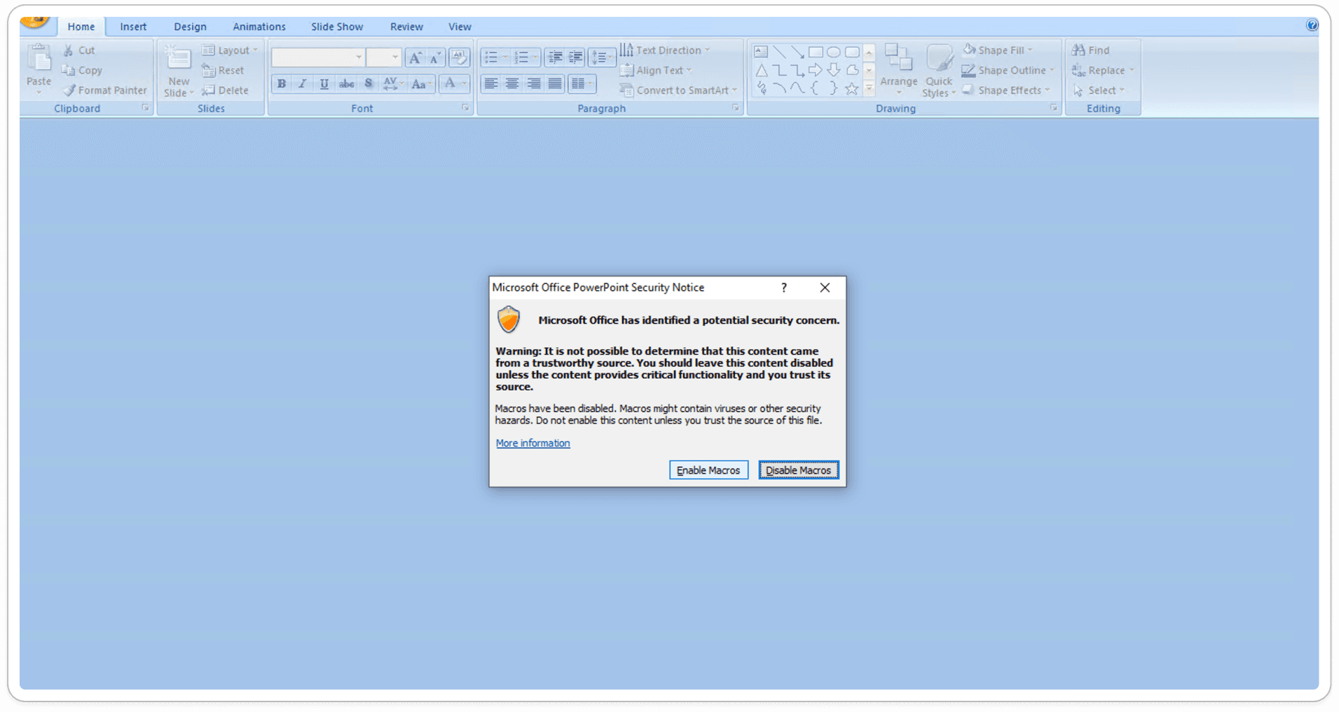Click the New Slide icon
Image resolution: width=1339 pixels, height=712 pixels.
(178, 58)
